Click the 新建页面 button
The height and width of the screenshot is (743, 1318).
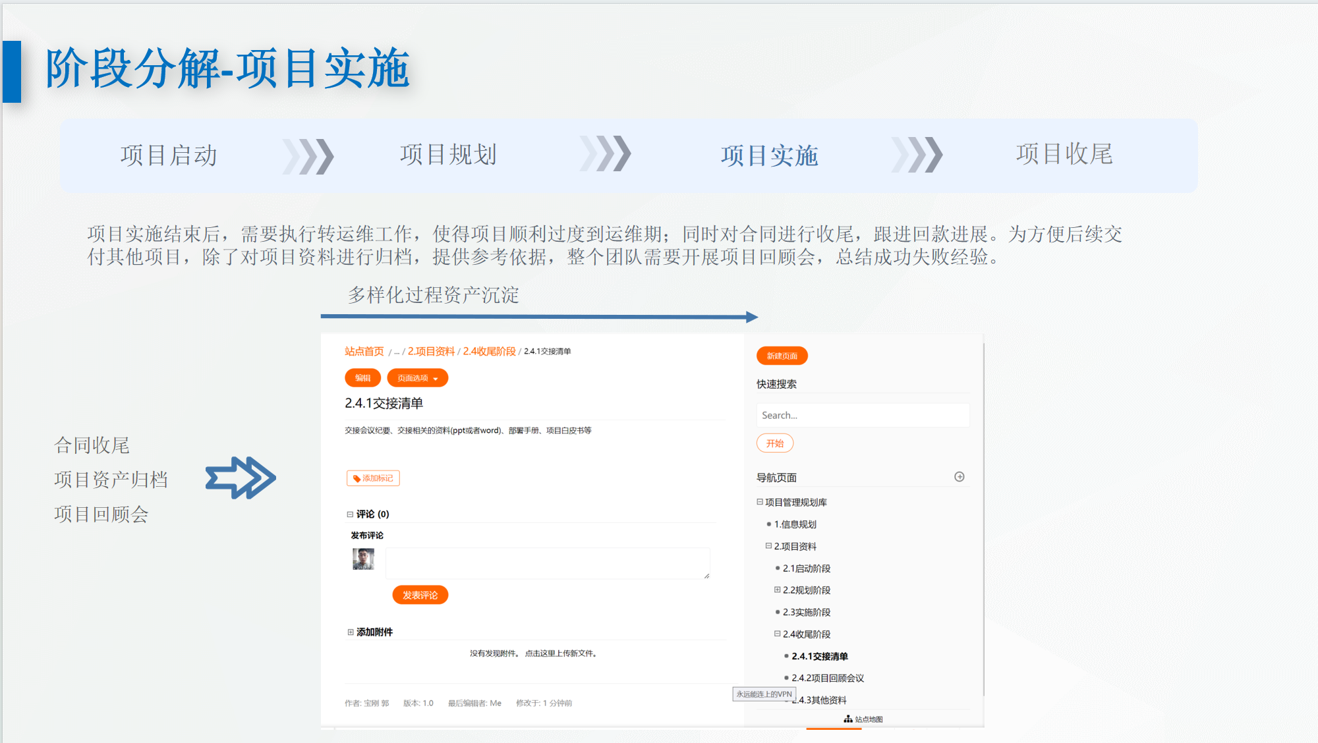(x=782, y=356)
